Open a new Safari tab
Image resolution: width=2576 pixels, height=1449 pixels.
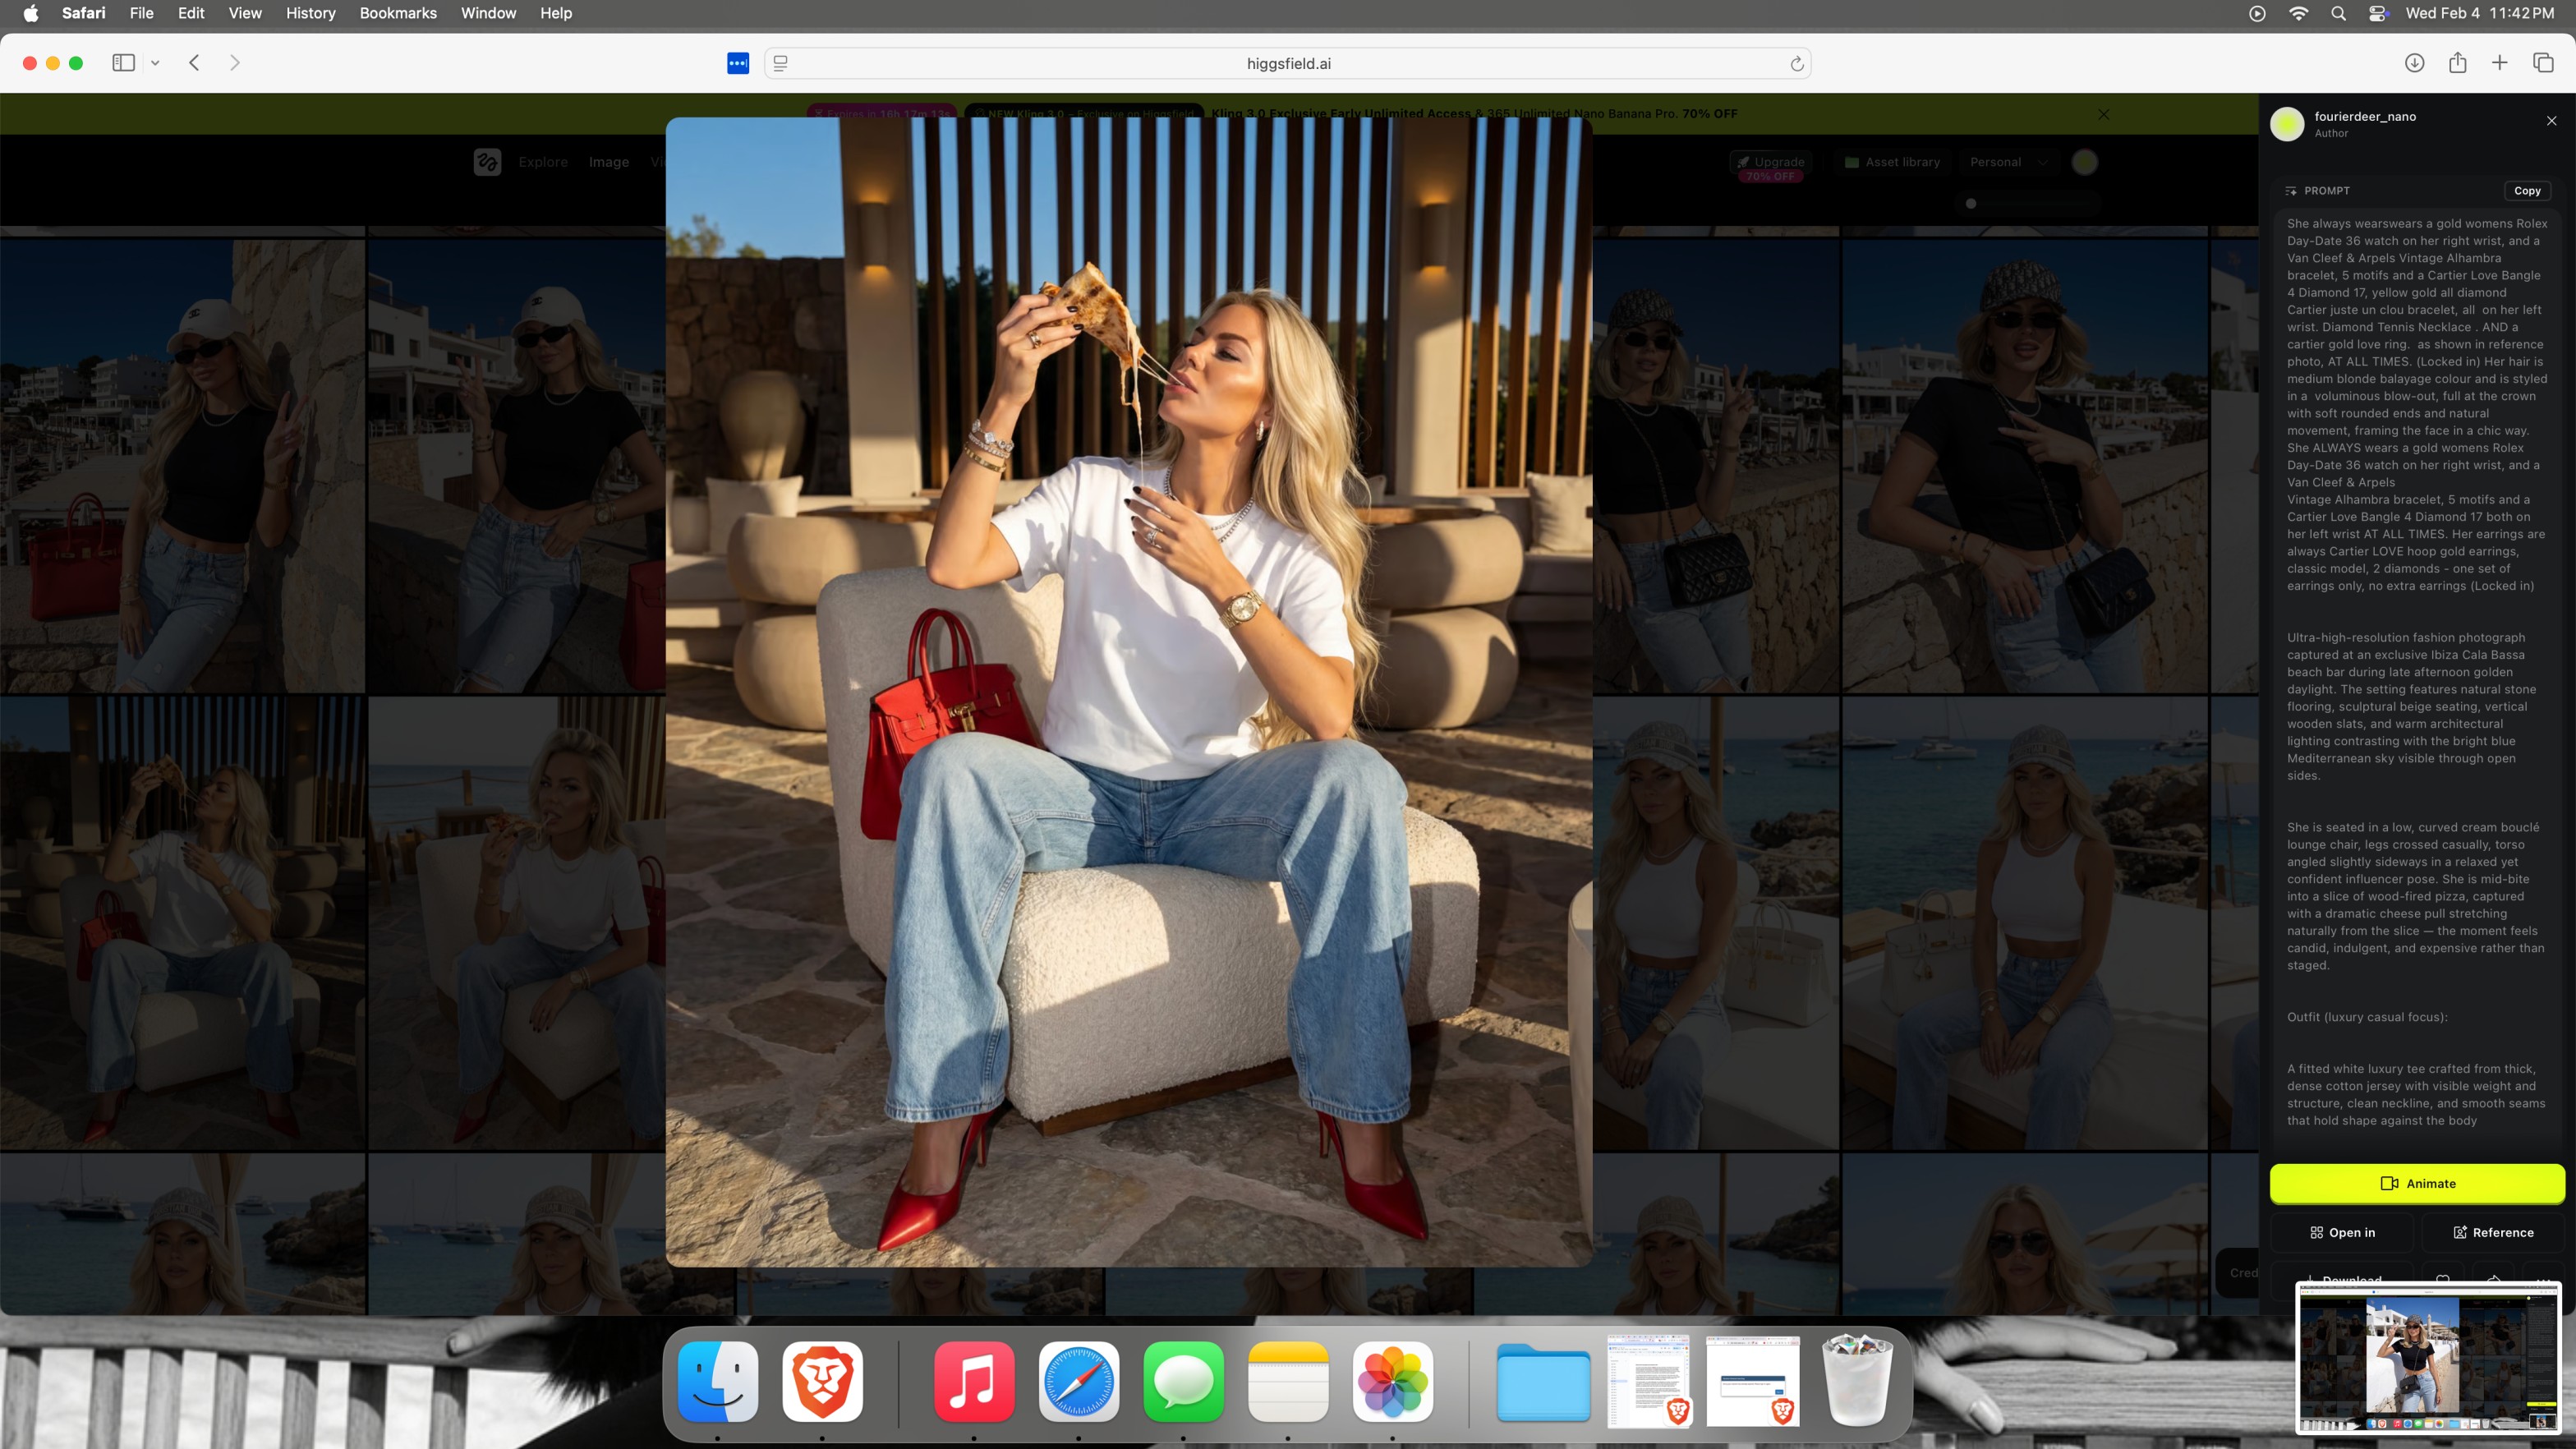click(x=2499, y=63)
